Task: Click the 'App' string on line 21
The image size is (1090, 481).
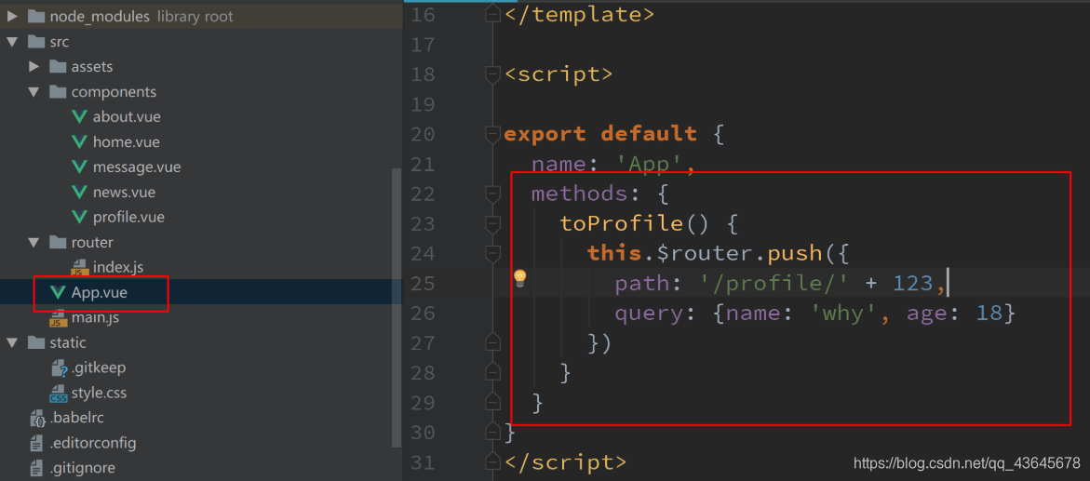Action: [650, 164]
